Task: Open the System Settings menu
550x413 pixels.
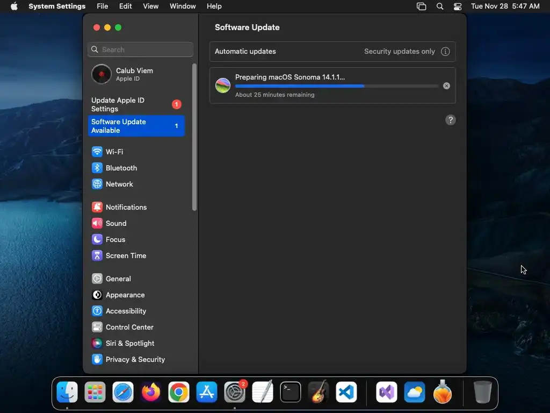Action: tap(57, 6)
